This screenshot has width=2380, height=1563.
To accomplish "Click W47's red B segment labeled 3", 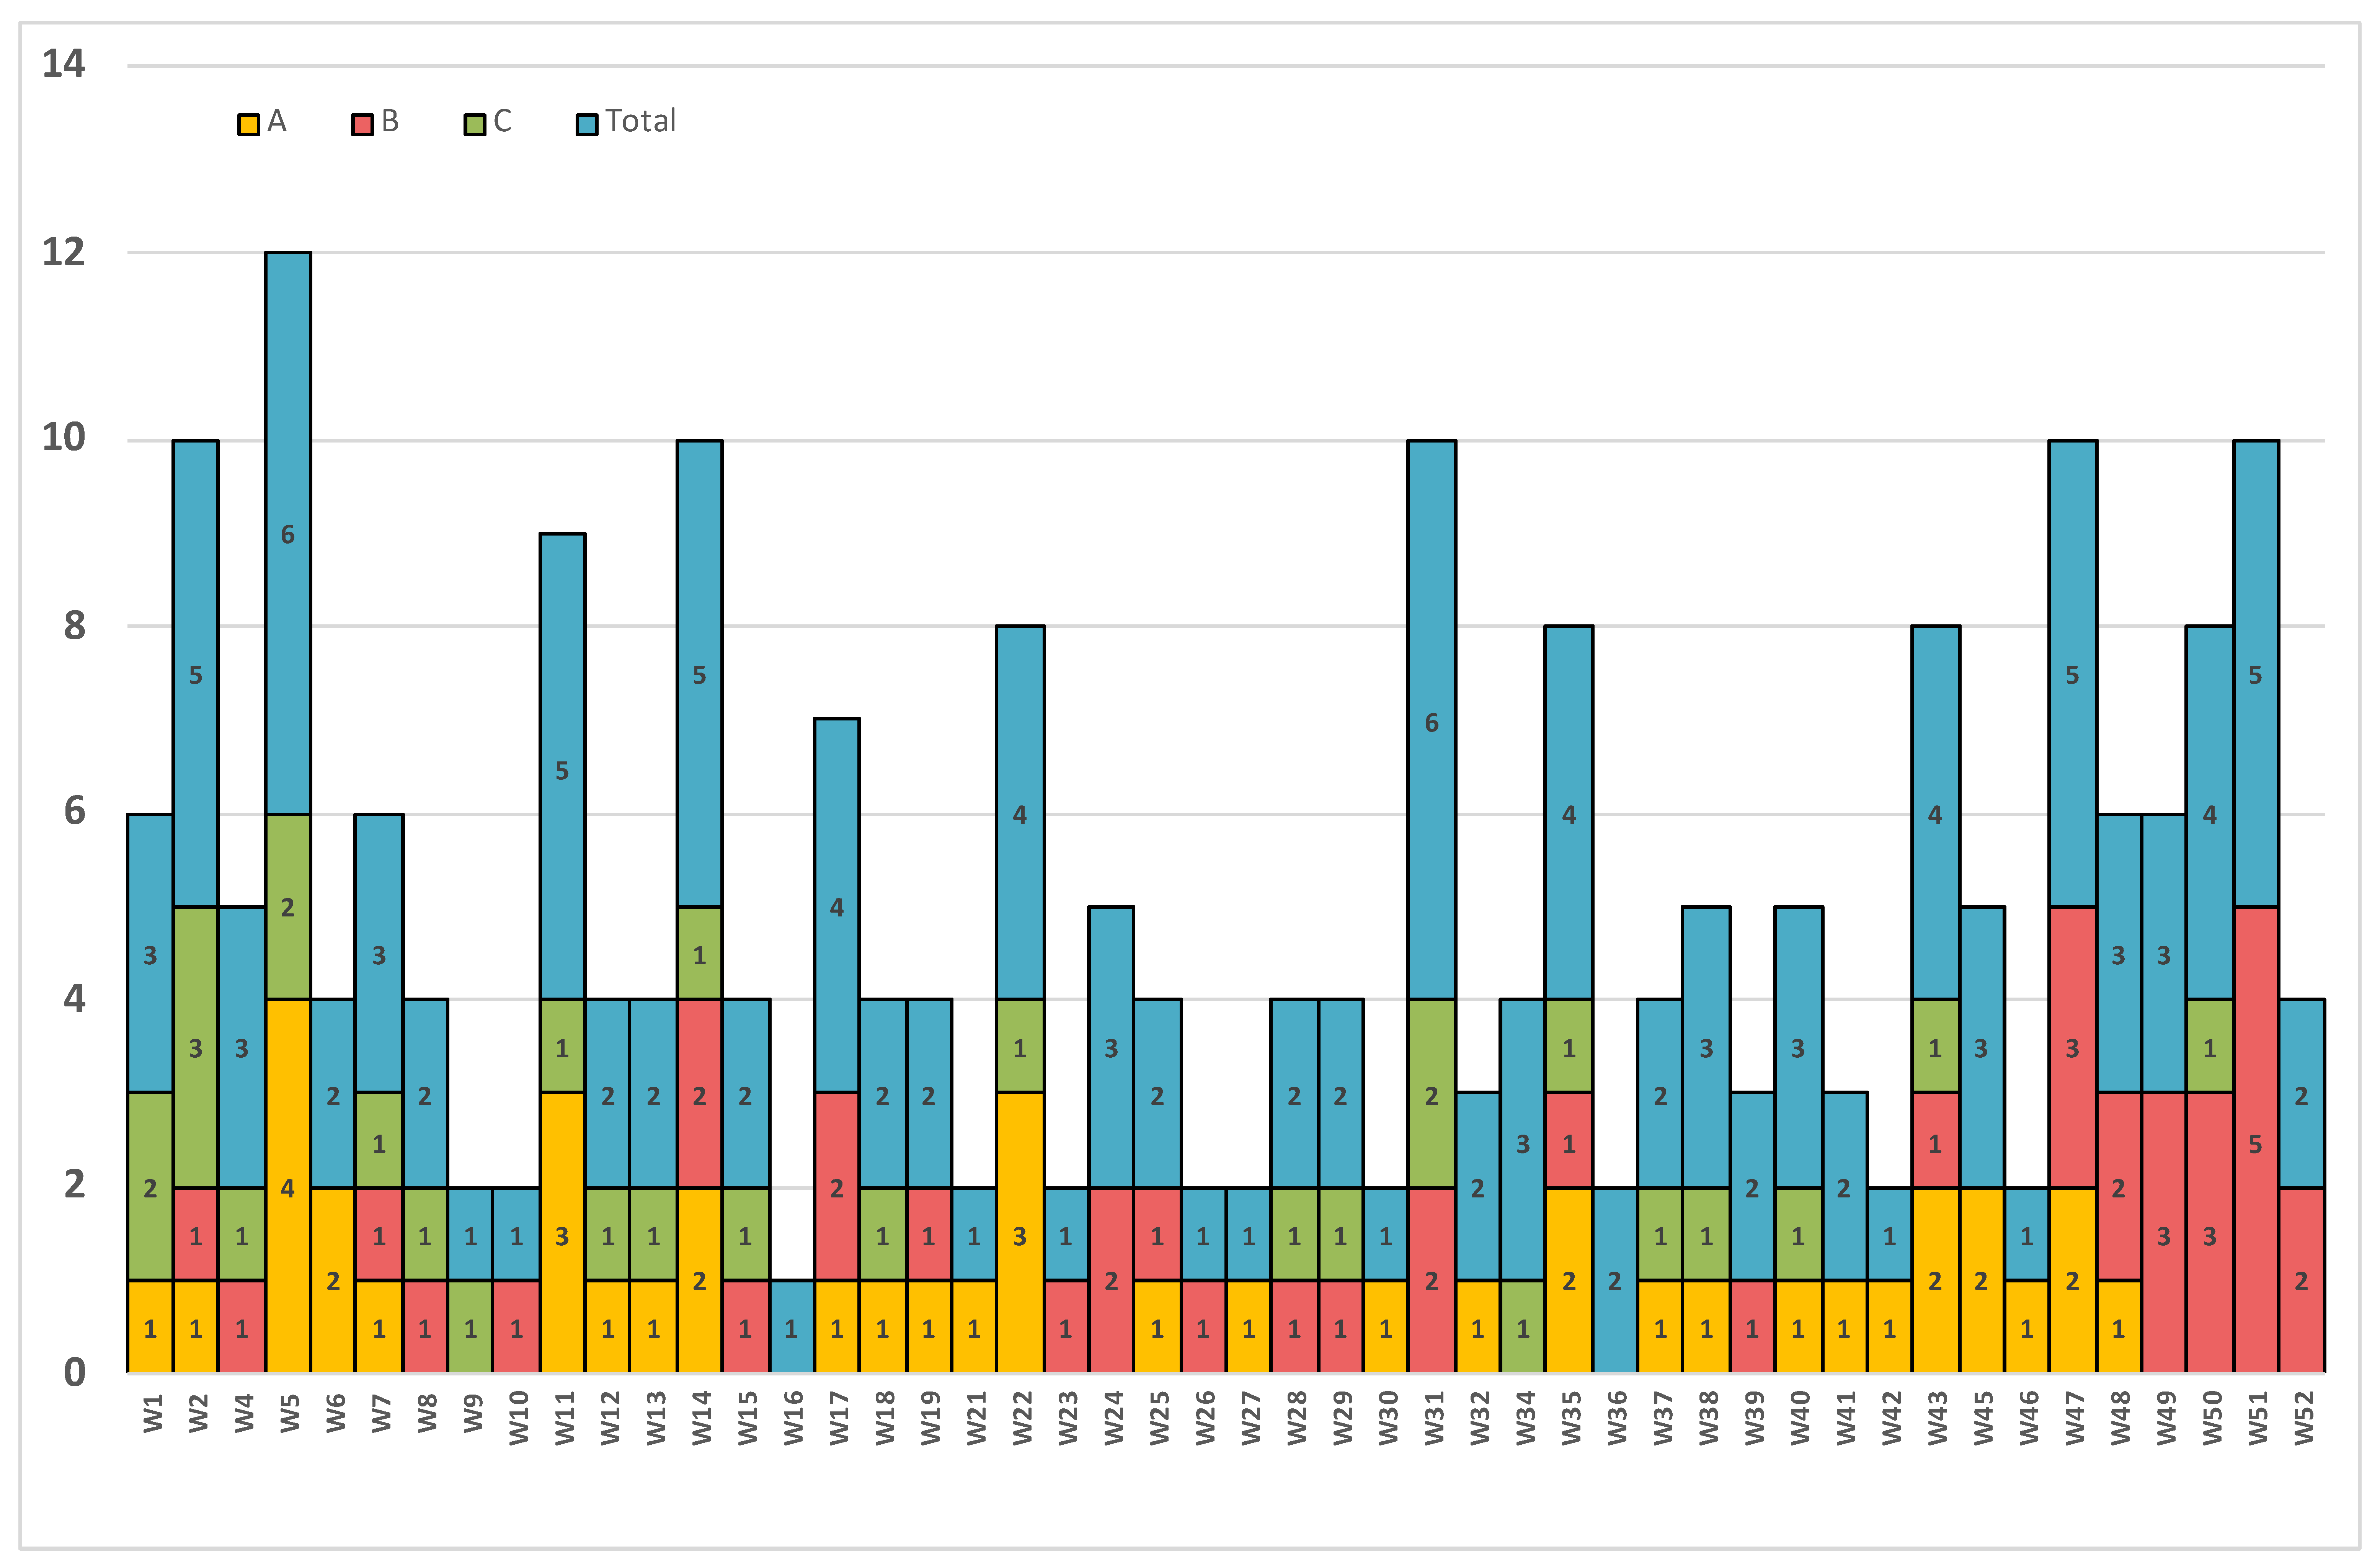I will click(2073, 1047).
